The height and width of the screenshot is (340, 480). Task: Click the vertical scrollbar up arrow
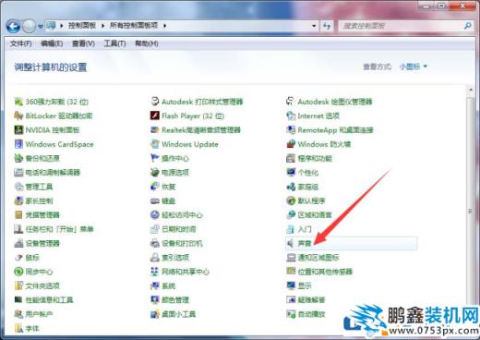tap(471, 91)
